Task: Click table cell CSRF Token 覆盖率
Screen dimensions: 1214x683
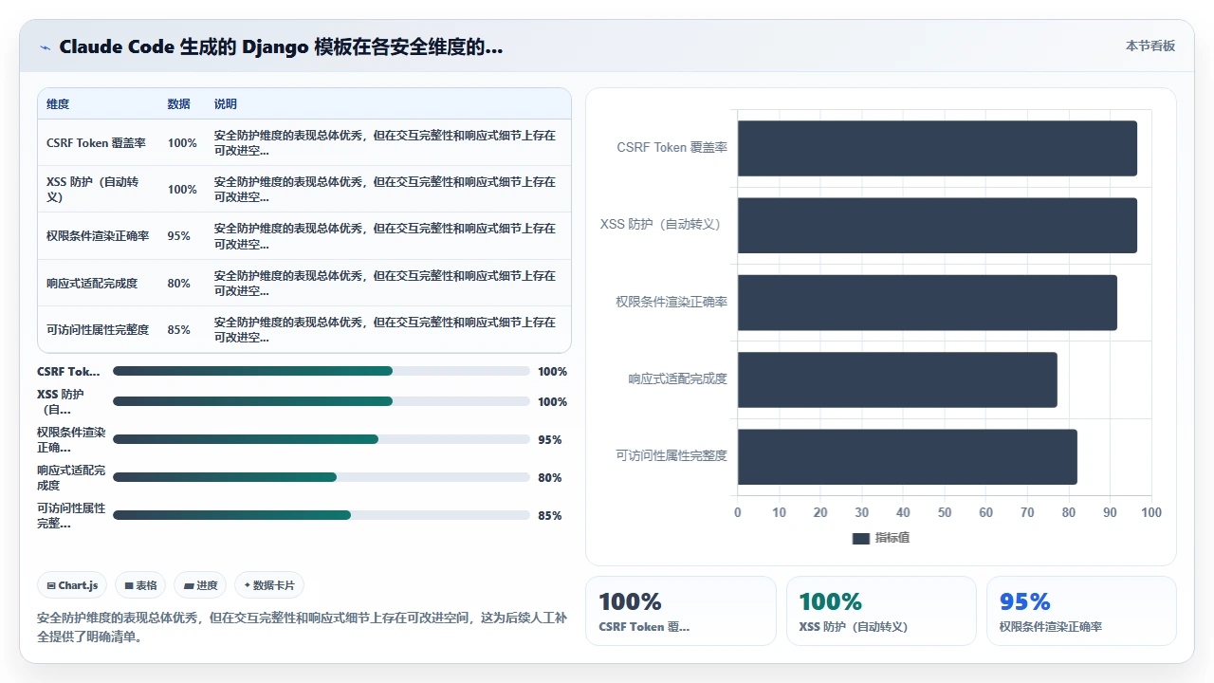Action: point(96,143)
